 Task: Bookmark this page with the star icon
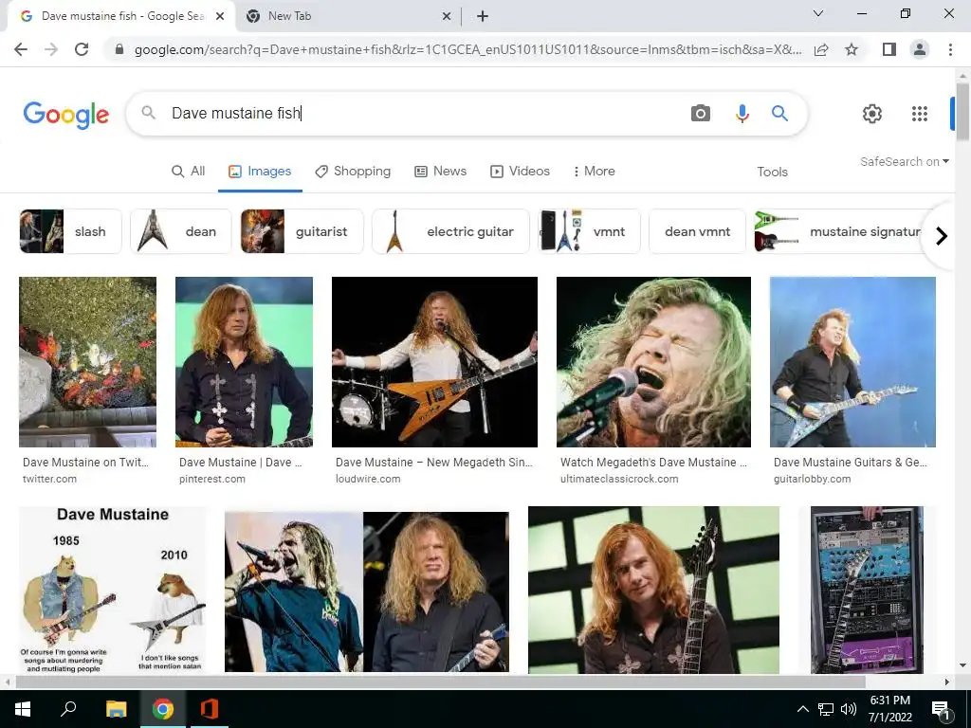[x=852, y=49]
